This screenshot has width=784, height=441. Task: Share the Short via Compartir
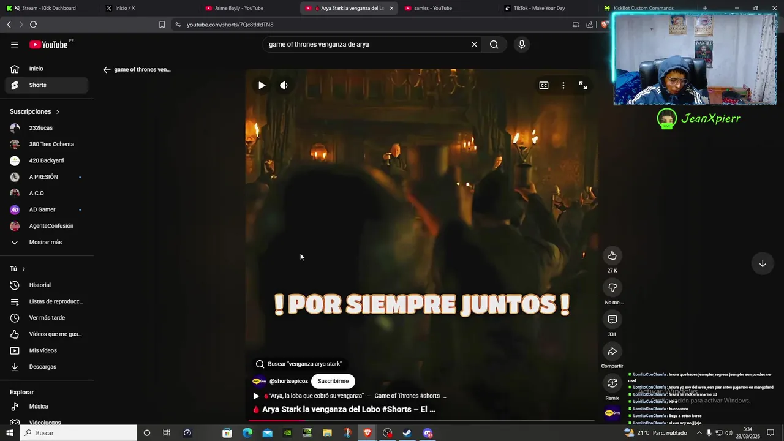[x=612, y=351]
